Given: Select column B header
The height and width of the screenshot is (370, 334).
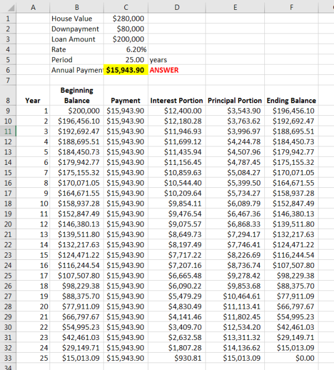Looking at the screenshot, I should 77,7.
